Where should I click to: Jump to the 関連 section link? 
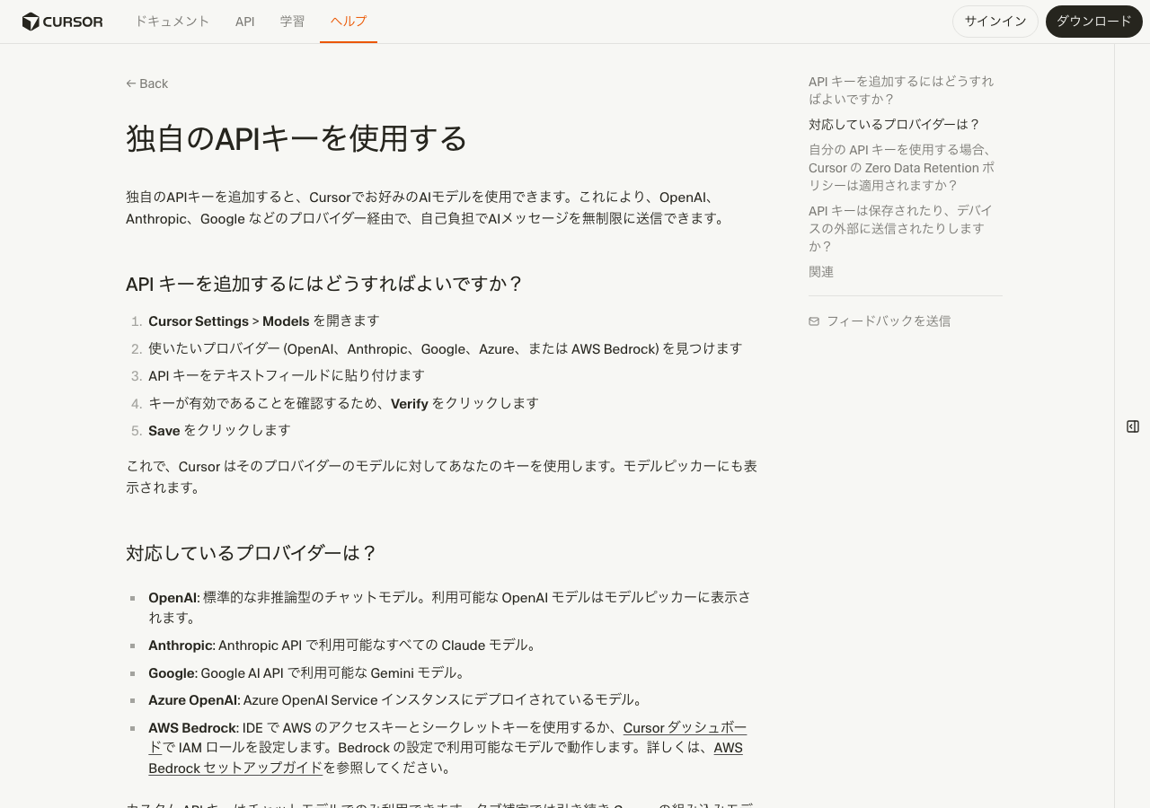[x=821, y=272]
